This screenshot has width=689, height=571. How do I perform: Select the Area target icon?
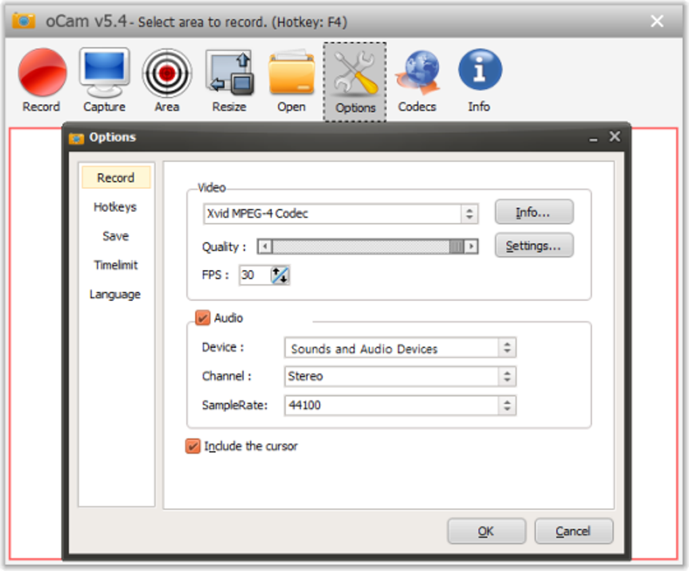pos(167,73)
